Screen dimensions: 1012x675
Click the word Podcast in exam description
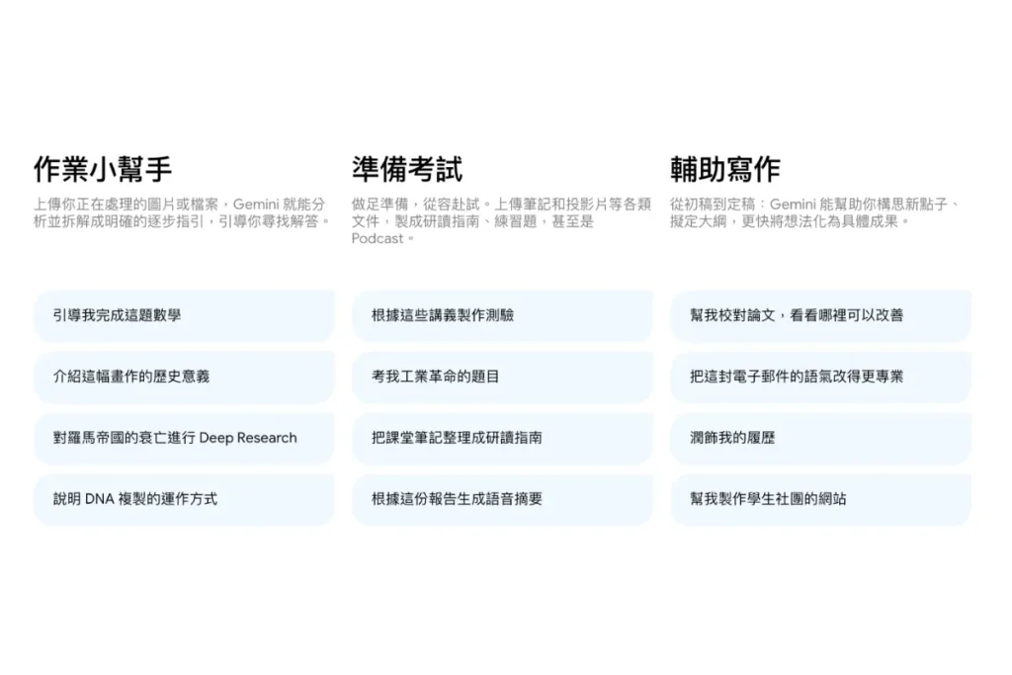(378, 238)
